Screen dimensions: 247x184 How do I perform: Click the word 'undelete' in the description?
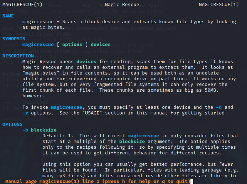coord(207,73)
